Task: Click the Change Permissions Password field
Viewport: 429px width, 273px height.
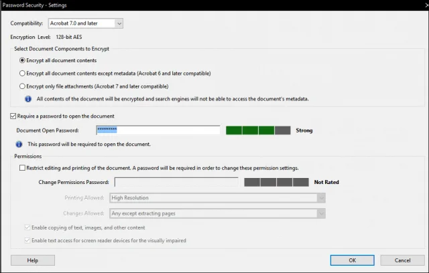Action: point(176,182)
